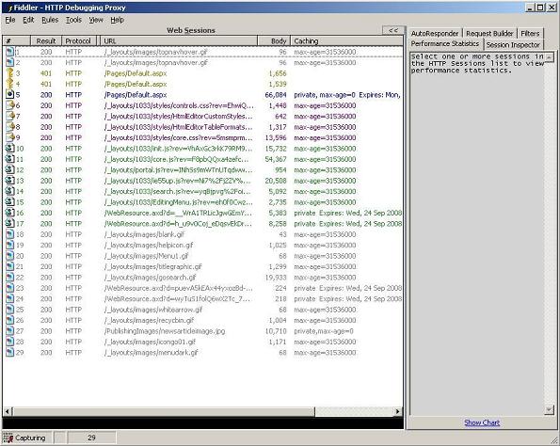
Task: Click the statistics panel scroll-down arrow
Action: (550, 409)
